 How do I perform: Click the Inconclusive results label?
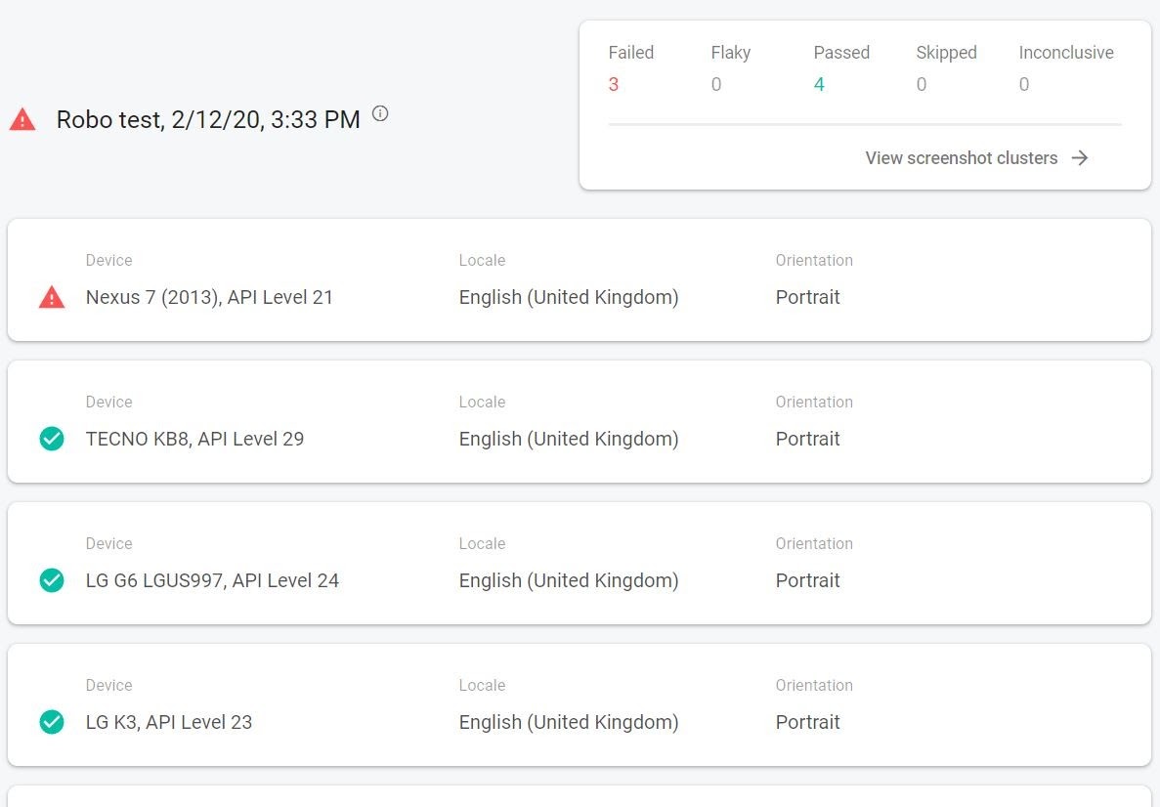tap(1066, 53)
